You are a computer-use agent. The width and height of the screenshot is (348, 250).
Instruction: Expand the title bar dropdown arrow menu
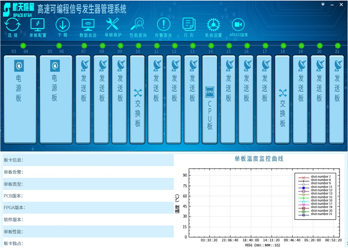pyautogui.click(x=323, y=4)
